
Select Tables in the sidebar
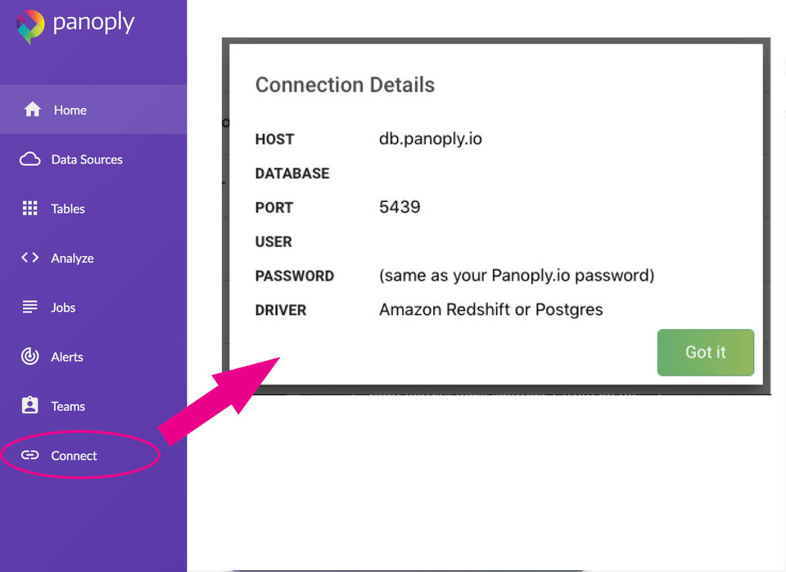(68, 209)
